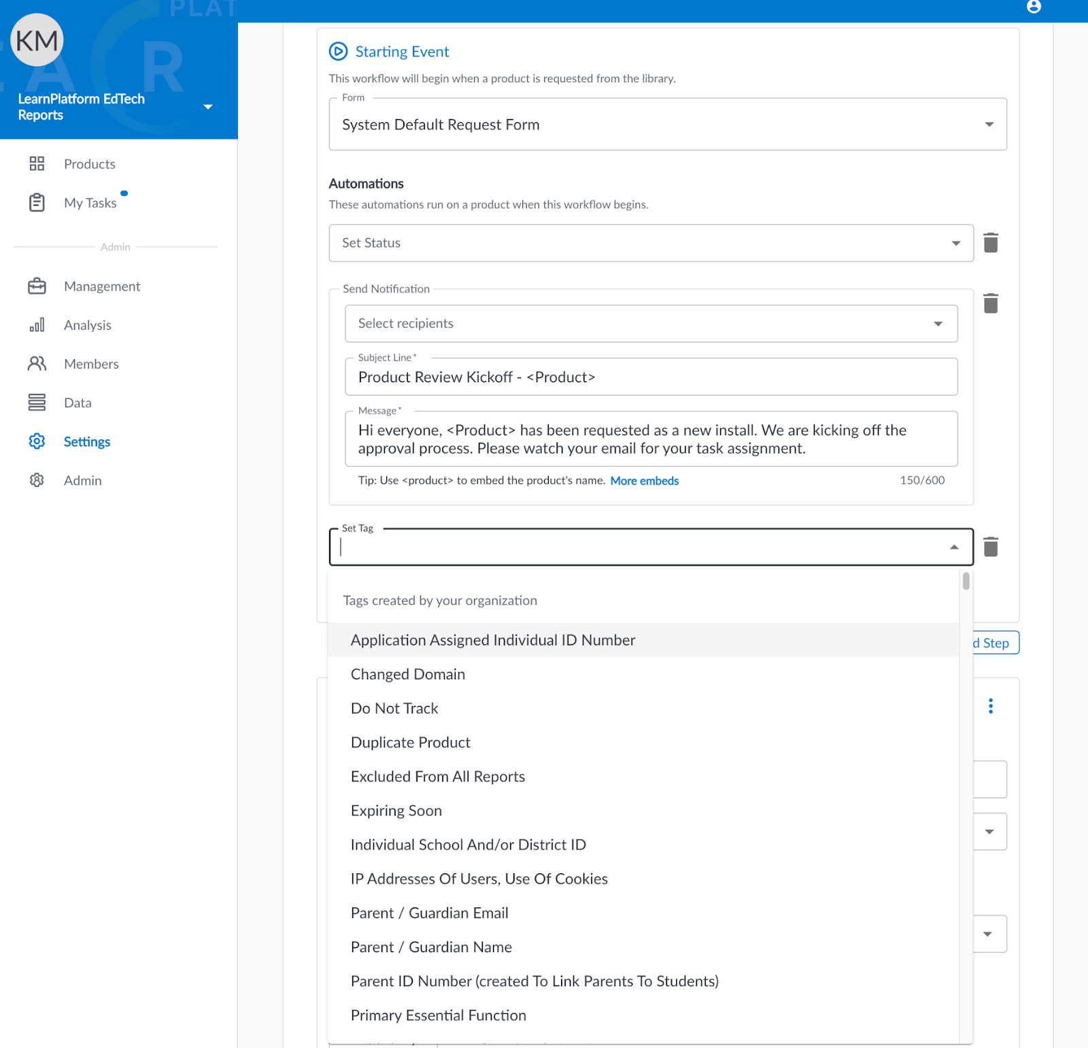This screenshot has width=1088, height=1048.
Task: Open the More embeds link
Action: pos(645,481)
